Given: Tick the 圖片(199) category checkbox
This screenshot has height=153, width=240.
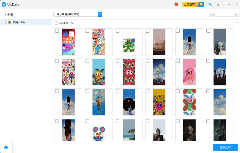Looking at the screenshot, I should (x=4, y=22).
